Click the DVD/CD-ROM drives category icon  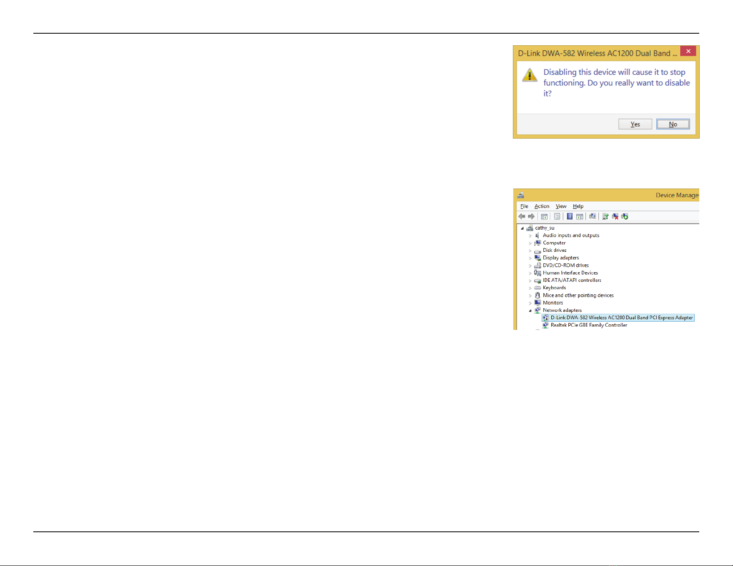pos(537,265)
